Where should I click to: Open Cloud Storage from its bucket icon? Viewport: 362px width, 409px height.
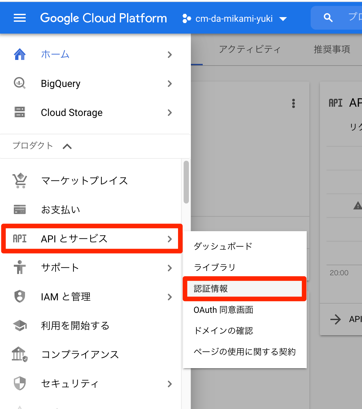pos(20,112)
